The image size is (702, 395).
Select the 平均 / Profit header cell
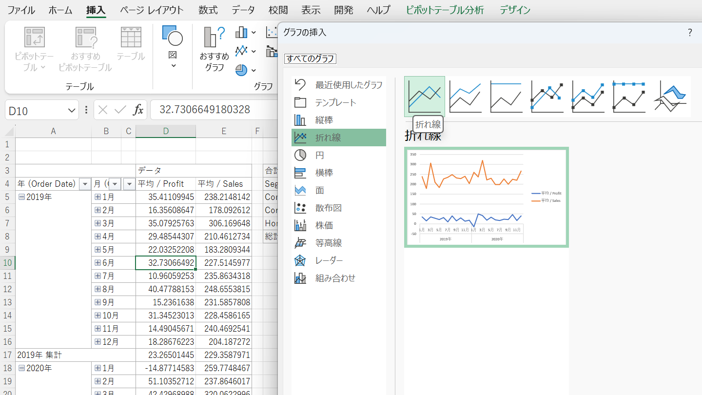pos(166,184)
